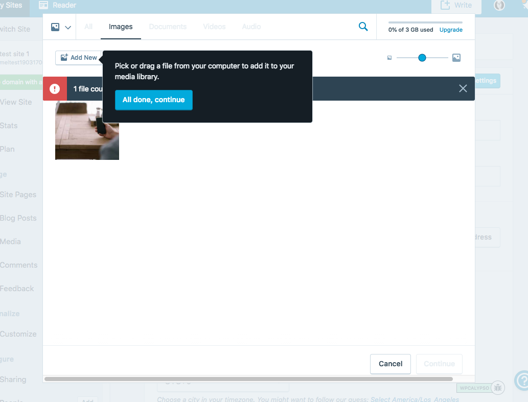Screen dimensions: 528x402
Task: Open the user avatar profile
Action: click(x=499, y=5)
